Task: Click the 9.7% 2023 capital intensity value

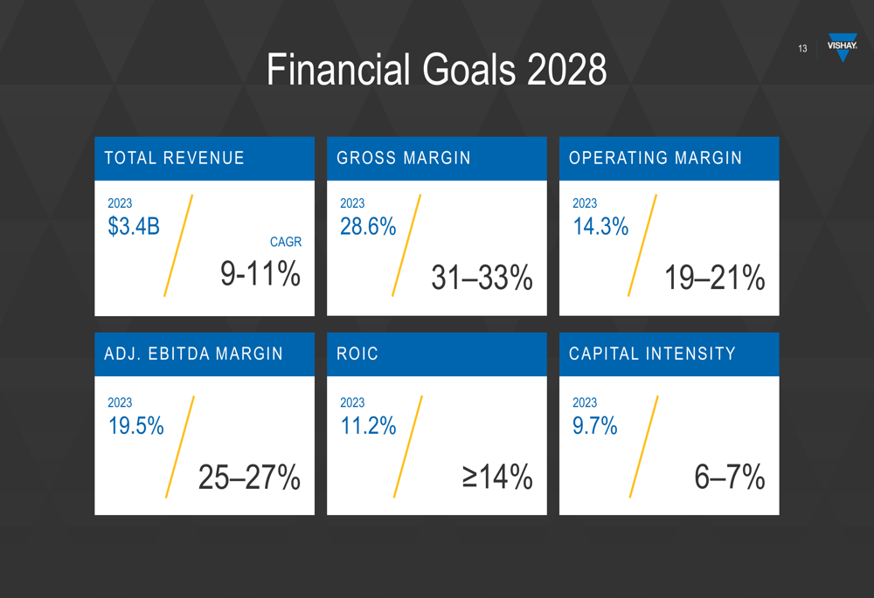Action: (595, 426)
